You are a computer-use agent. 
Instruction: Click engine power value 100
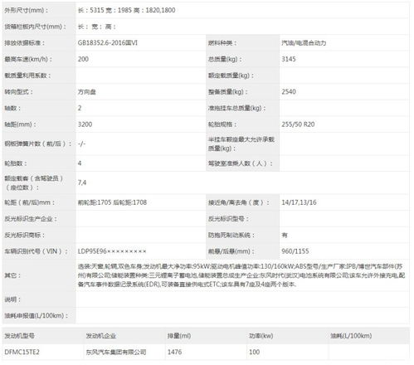[x=254, y=352]
